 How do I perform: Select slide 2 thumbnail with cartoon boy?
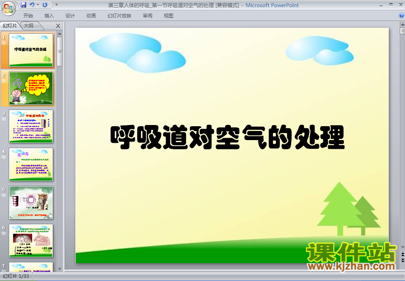point(31,88)
